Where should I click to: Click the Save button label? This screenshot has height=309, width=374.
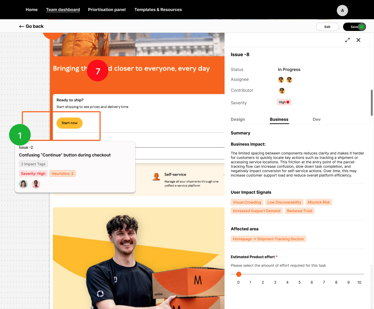(x=354, y=27)
